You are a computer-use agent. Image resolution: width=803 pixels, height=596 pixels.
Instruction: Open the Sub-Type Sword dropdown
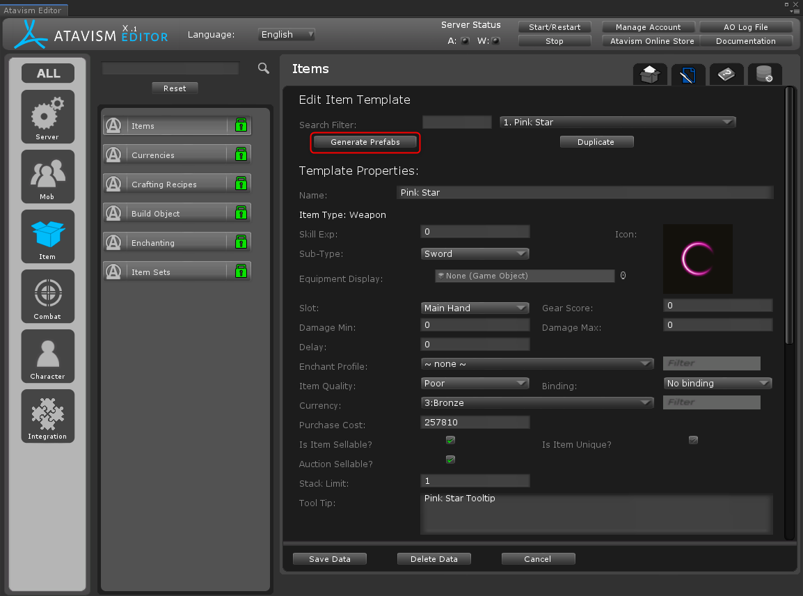coord(475,254)
